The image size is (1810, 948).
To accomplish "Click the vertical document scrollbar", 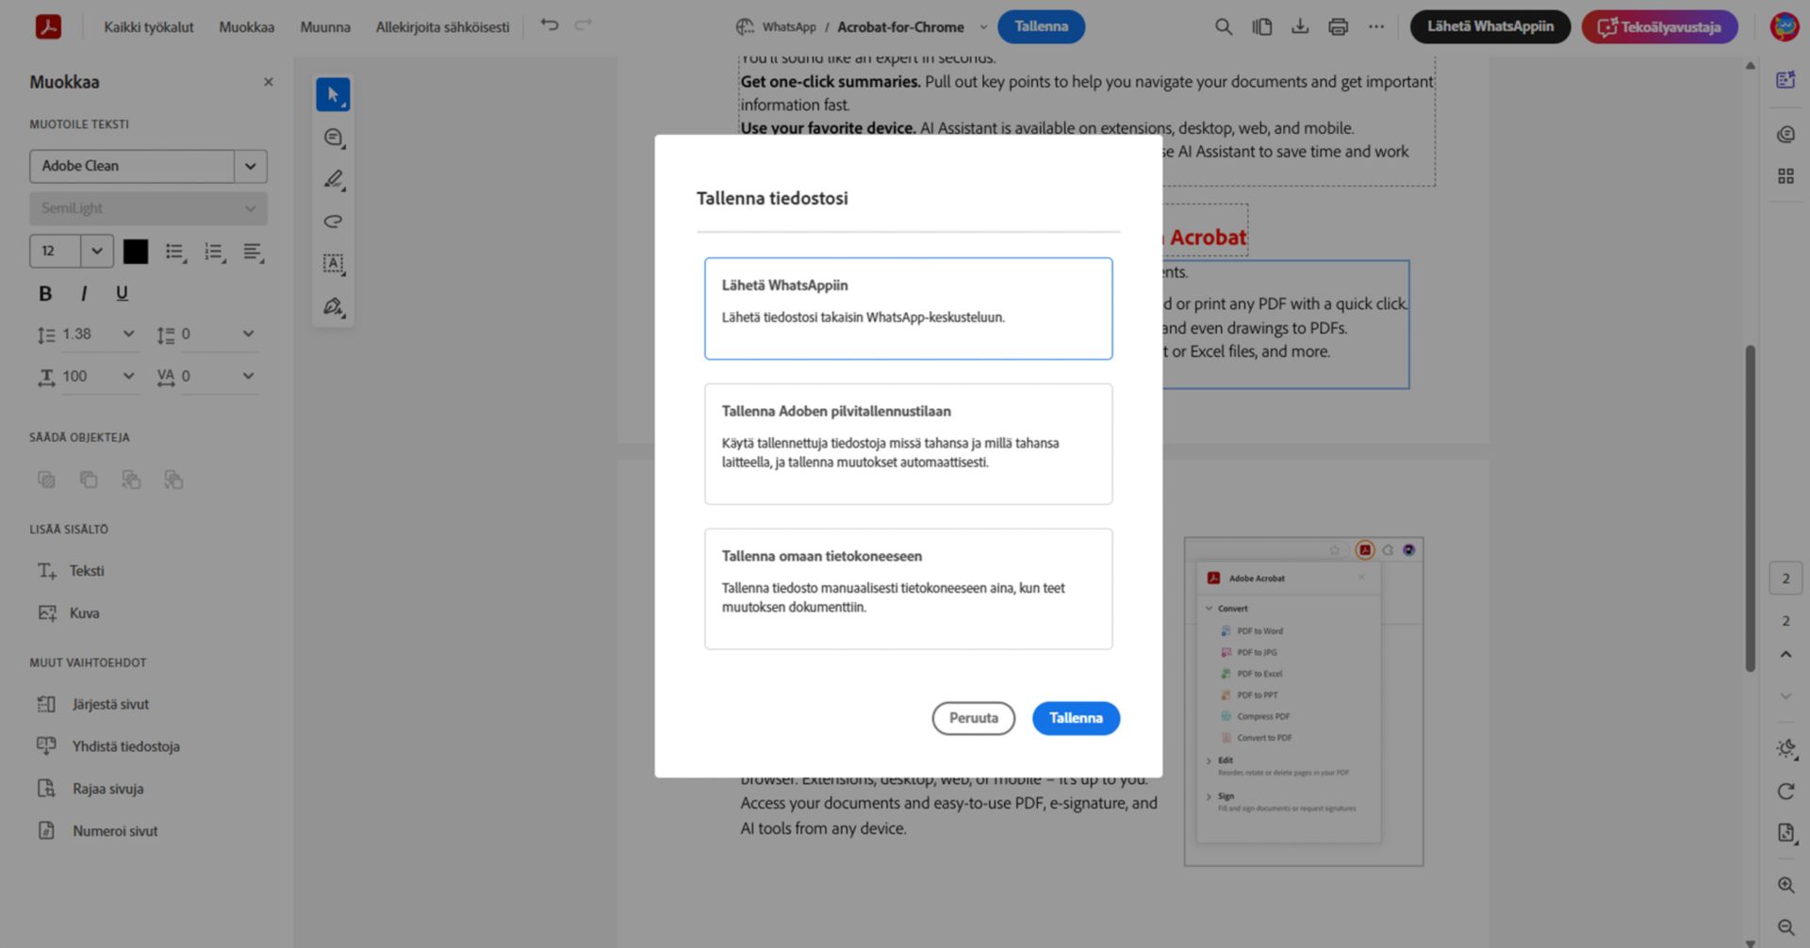I will pos(1750,509).
